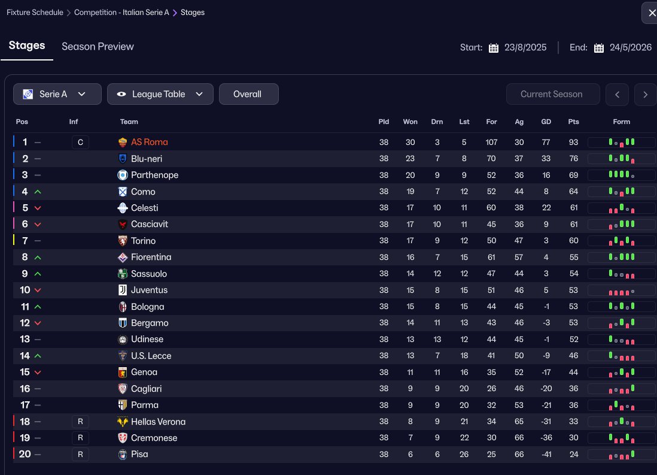Click the Overall filter button
The height and width of the screenshot is (475, 657).
[248, 94]
